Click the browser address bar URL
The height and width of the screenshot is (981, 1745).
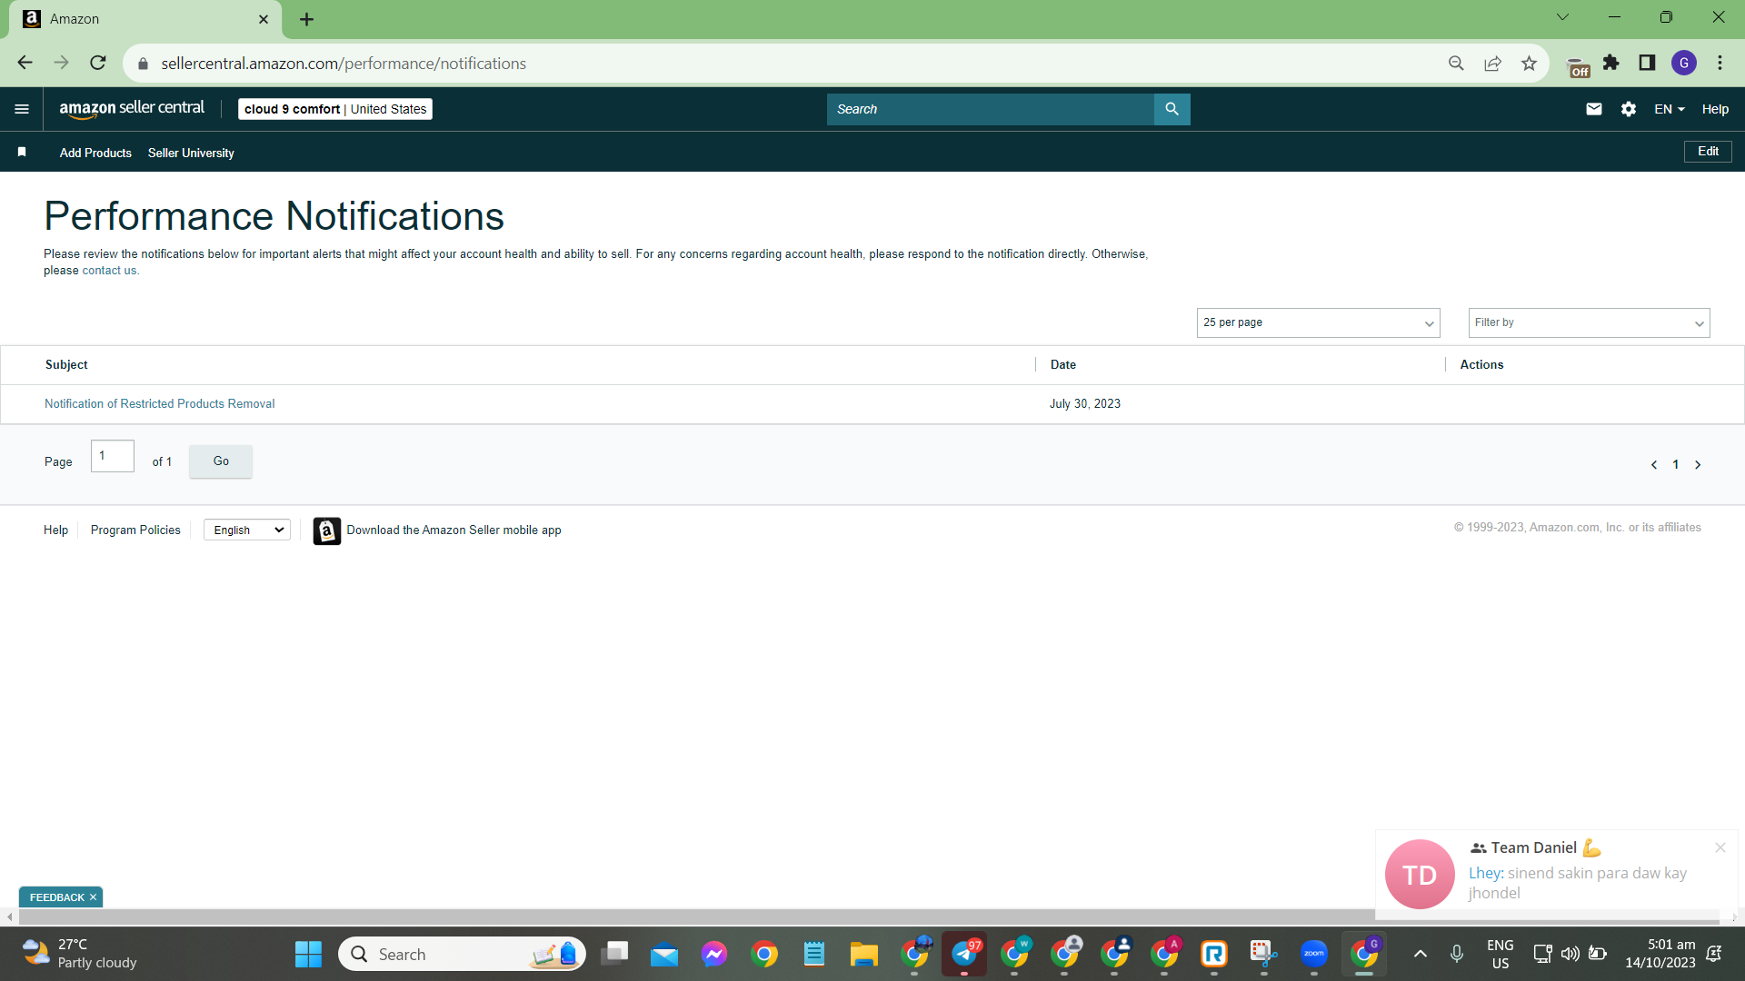click(x=344, y=64)
